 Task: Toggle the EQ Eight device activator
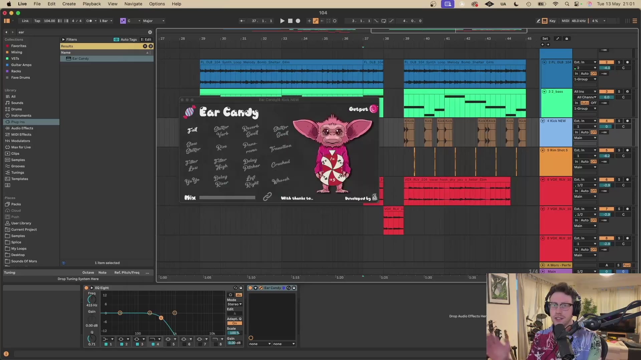[86, 288]
